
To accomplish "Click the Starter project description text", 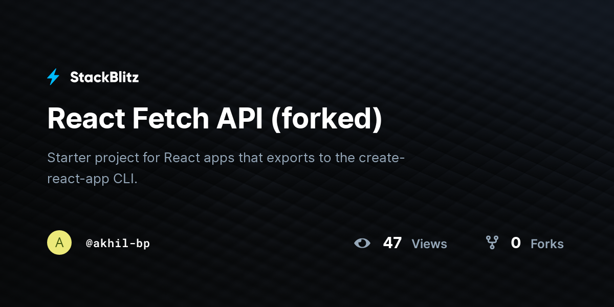I will coord(226,168).
